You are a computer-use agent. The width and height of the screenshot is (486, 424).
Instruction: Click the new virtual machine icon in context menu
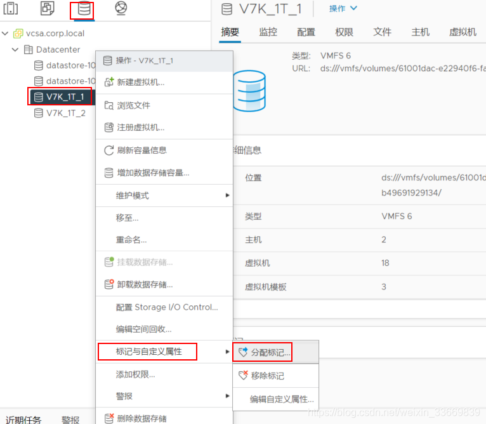click(x=109, y=82)
